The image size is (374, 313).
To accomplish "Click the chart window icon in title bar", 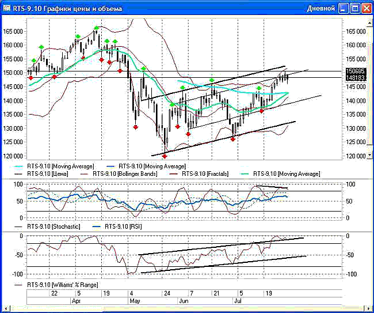I will tap(7, 9).
